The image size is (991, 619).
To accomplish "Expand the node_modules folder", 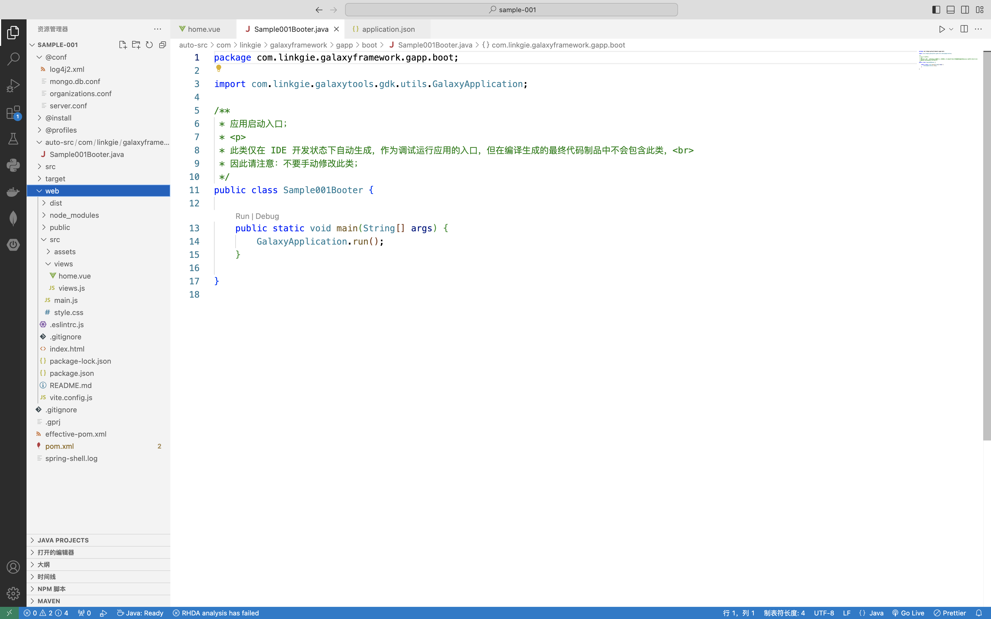I will coord(98,215).
